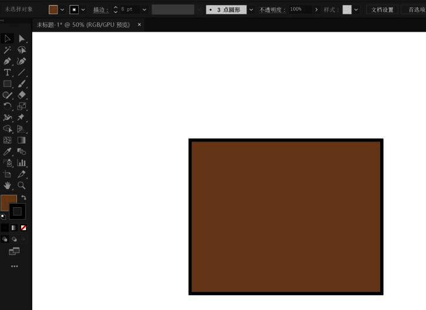Expand the opacity arrow next to 100%
This screenshot has height=310, width=426.
point(316,10)
